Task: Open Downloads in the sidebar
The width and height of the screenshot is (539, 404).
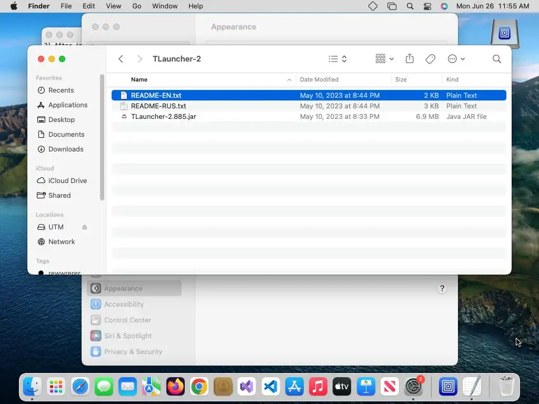Action: click(x=66, y=149)
